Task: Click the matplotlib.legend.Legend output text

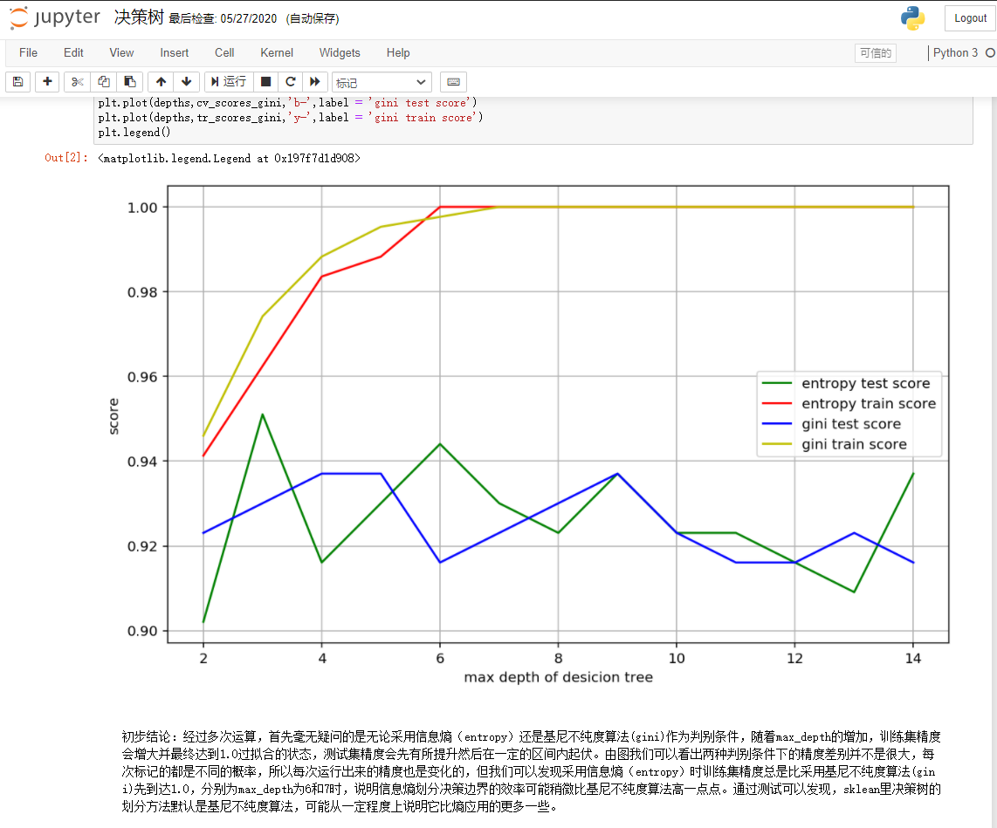Action: pos(229,158)
